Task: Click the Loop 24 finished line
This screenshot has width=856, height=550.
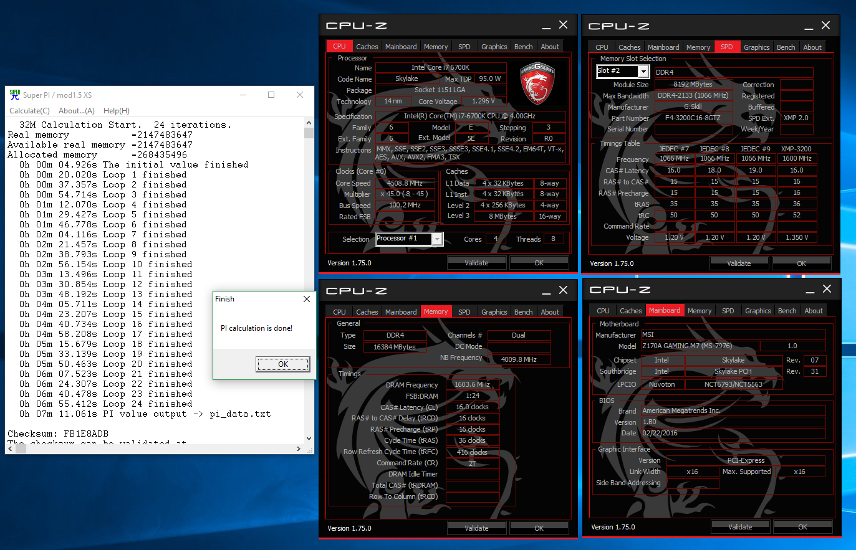Action: click(106, 404)
